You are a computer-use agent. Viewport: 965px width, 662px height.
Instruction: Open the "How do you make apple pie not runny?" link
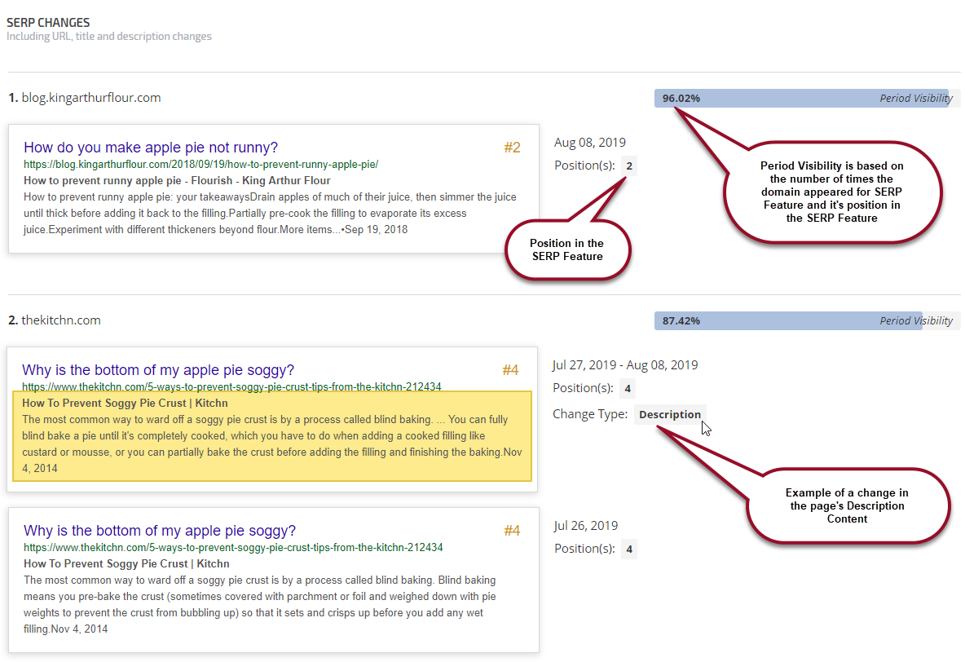(151, 148)
